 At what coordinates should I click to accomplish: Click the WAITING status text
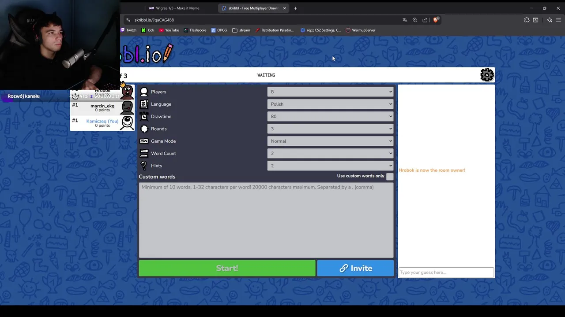point(266,75)
